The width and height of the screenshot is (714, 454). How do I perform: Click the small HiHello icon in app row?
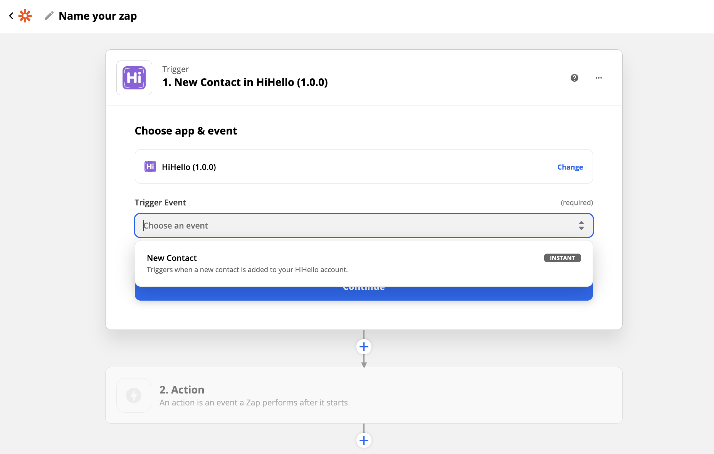150,166
